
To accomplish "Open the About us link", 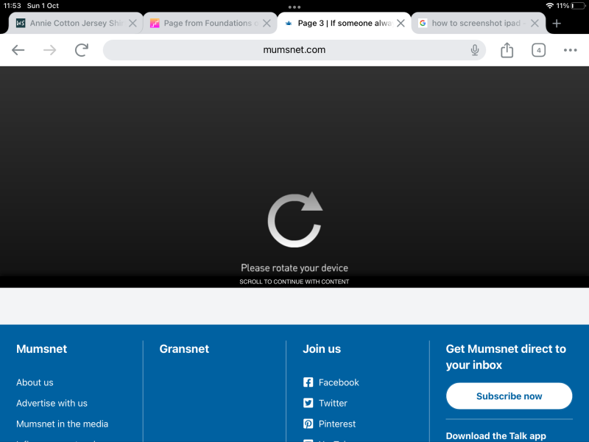I will pos(35,382).
